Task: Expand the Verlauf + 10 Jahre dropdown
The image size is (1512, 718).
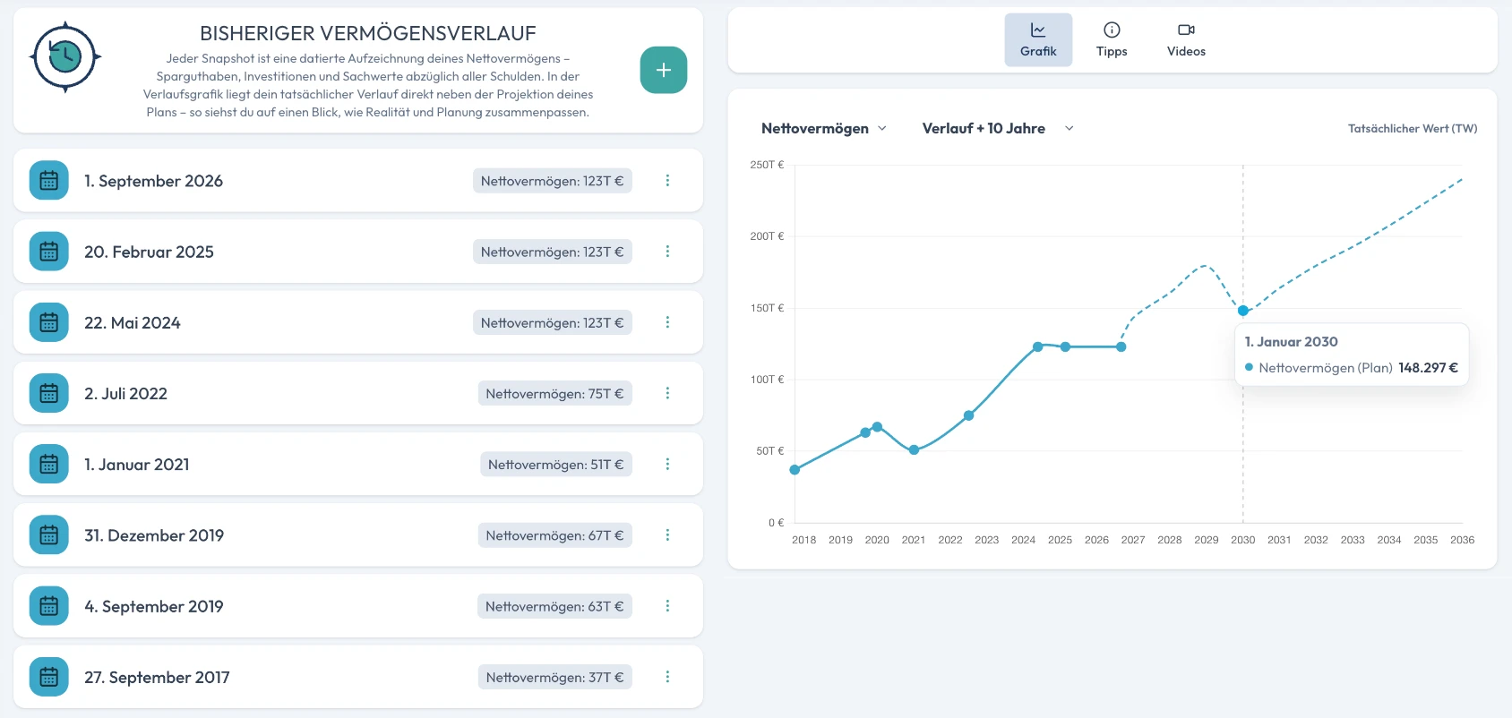Action: (x=998, y=128)
